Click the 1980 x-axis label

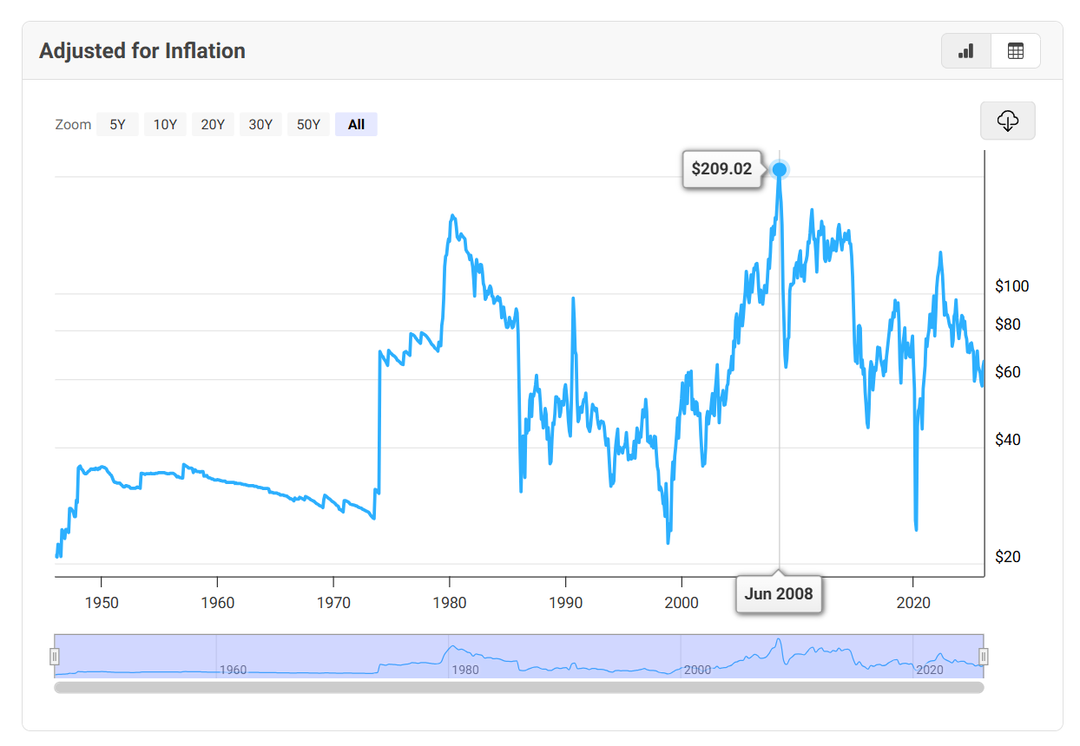(449, 603)
